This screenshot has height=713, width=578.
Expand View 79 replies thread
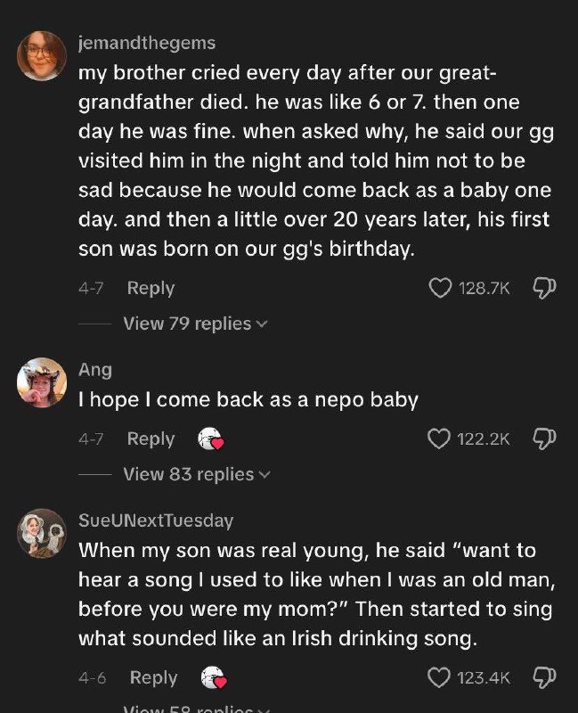195,324
